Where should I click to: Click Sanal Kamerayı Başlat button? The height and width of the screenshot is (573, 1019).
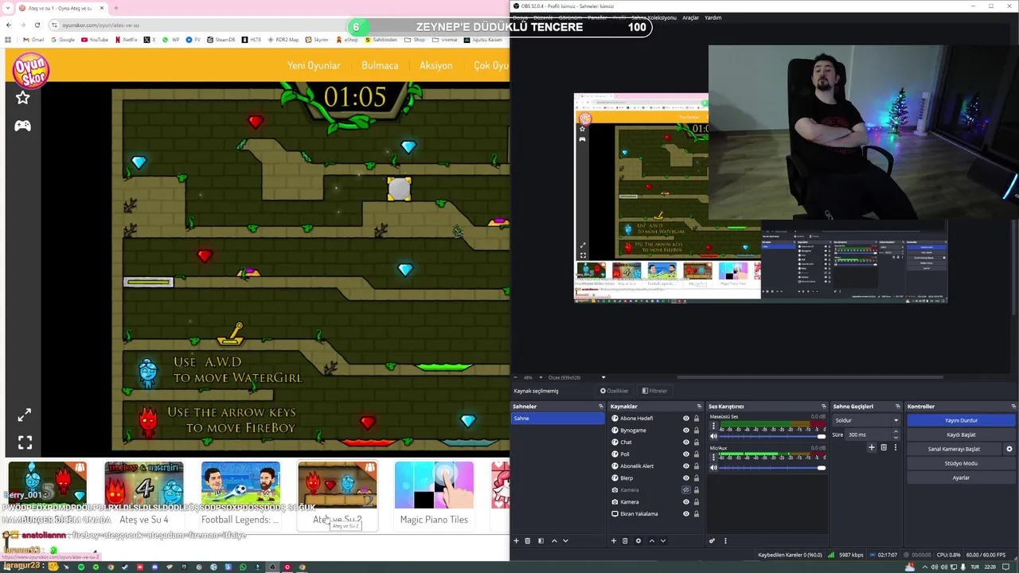[954, 449]
